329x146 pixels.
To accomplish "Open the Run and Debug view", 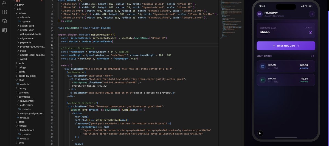I will 4,3.
